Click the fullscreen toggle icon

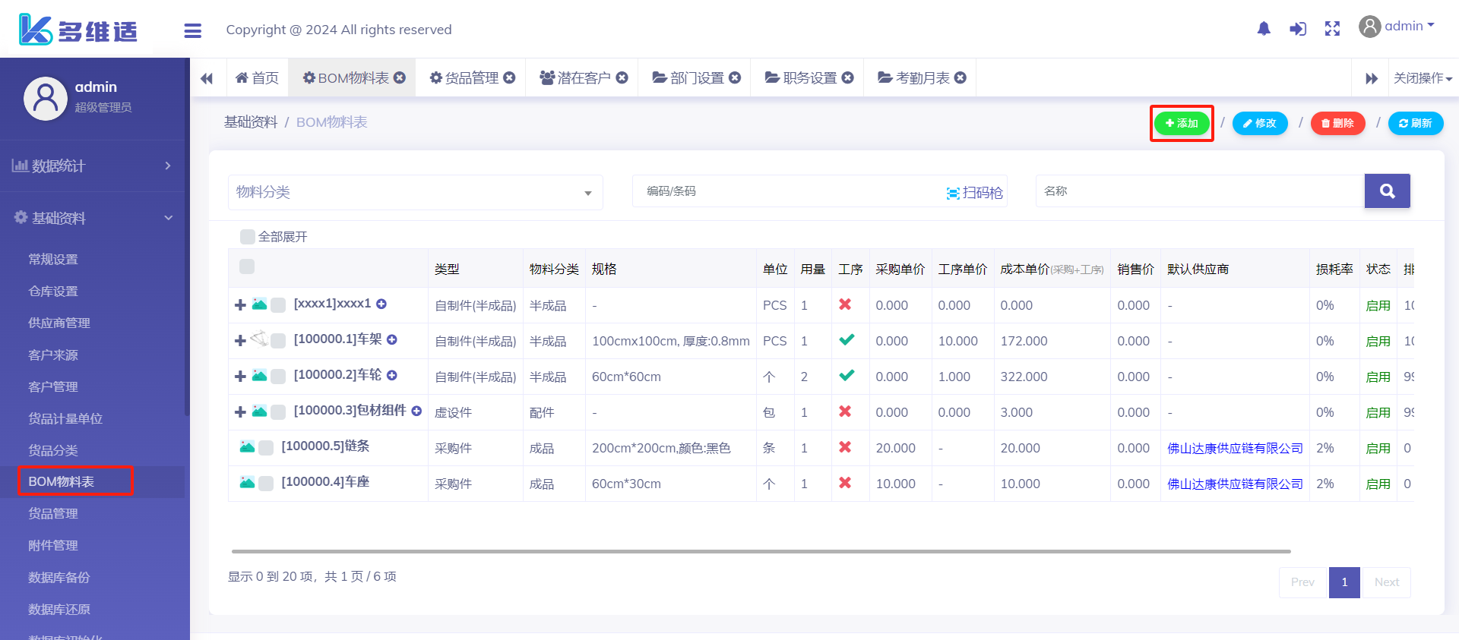pyautogui.click(x=1332, y=29)
